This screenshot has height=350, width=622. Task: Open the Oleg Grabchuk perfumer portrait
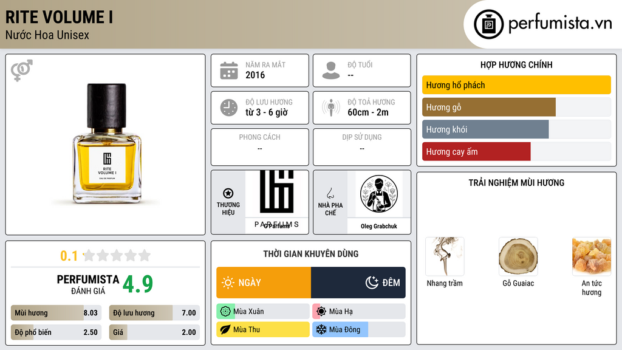coord(379,194)
